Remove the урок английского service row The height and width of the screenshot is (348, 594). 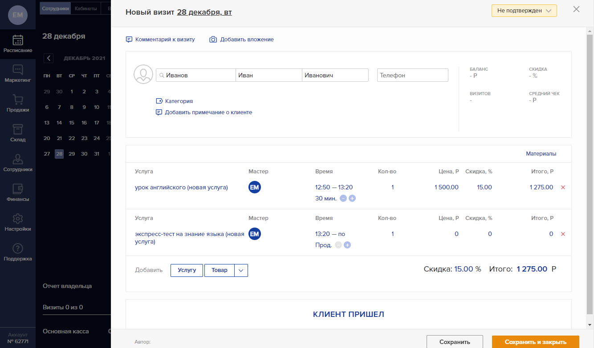(563, 188)
